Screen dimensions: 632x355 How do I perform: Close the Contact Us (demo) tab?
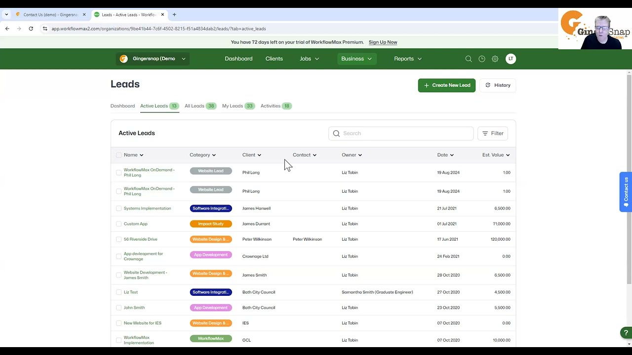coord(84,15)
